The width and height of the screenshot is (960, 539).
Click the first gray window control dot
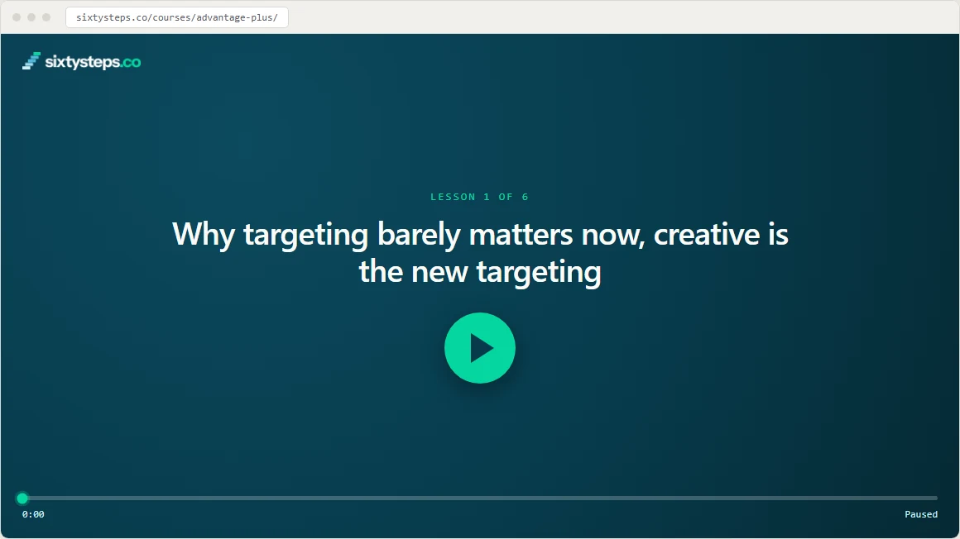click(x=17, y=17)
